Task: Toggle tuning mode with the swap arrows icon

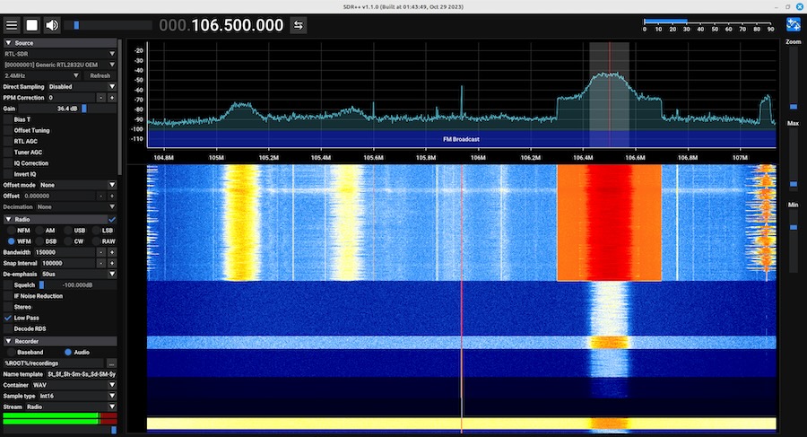Action: [299, 25]
